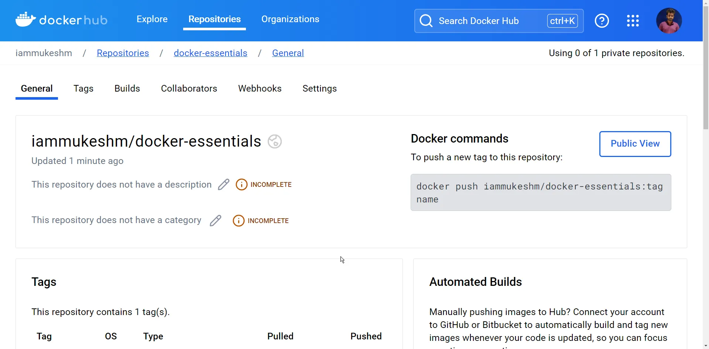
Task: Edit description using the pencil icon
Action: 223,184
